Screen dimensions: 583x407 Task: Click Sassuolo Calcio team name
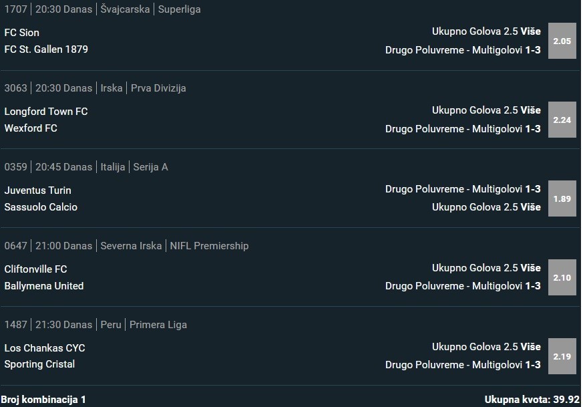pos(41,207)
